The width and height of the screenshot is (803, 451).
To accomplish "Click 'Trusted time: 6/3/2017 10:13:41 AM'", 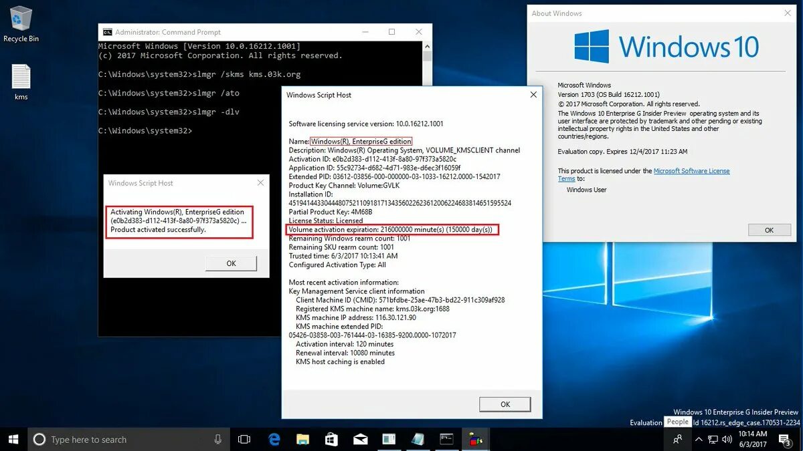I will pyautogui.click(x=343, y=256).
